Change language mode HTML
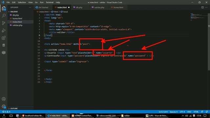The height and width of the screenshot is (118, 210). 196,112
